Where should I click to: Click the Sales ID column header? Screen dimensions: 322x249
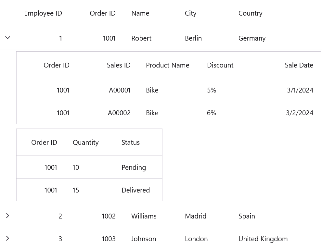(119, 65)
